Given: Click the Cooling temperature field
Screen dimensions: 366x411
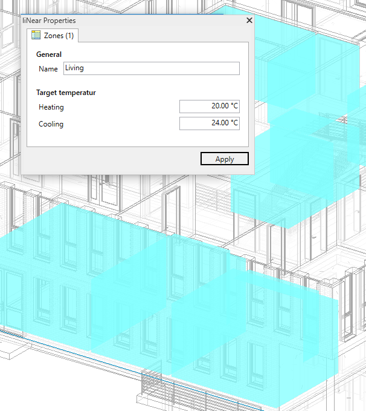Looking at the screenshot, I should click(x=210, y=123).
